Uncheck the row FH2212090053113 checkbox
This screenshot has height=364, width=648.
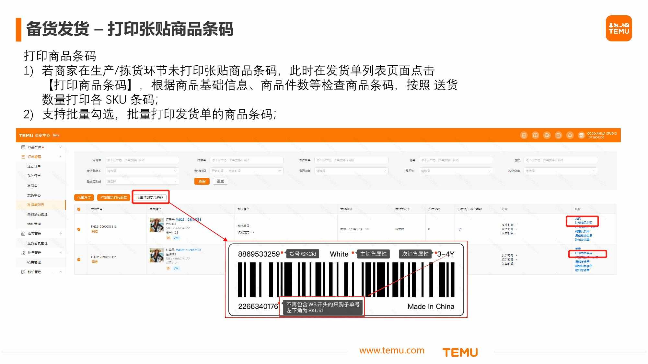tap(79, 229)
